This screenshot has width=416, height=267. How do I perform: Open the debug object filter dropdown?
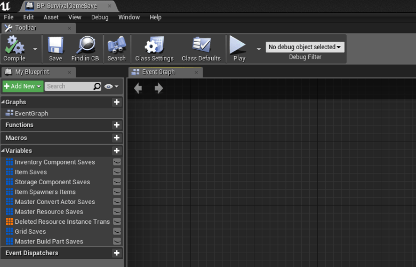[x=305, y=47]
